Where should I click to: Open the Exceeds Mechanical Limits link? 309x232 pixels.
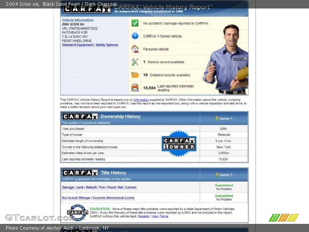(x=114, y=198)
